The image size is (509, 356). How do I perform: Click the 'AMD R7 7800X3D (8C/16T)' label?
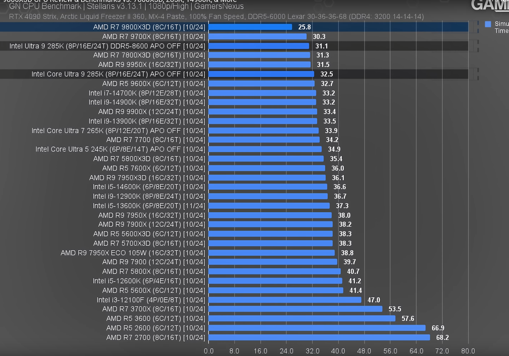[149, 55]
